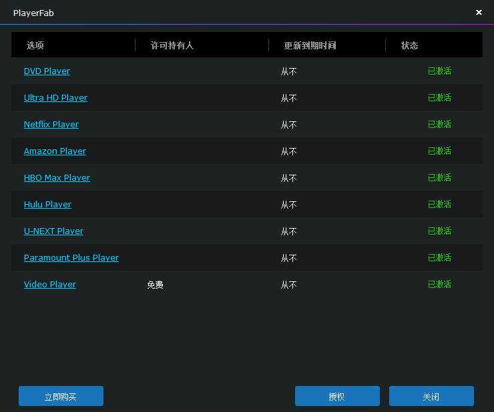Select the Paramount Plus Player link
494x412 pixels.
pyautogui.click(x=71, y=258)
